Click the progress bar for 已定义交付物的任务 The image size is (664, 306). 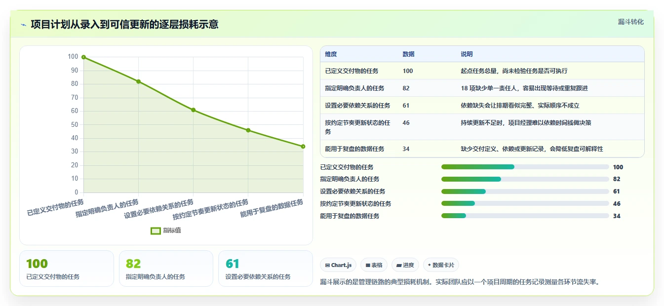[525, 167]
